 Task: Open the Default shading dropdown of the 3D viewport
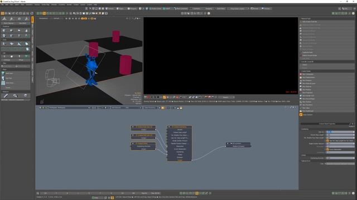[x=57, y=18]
